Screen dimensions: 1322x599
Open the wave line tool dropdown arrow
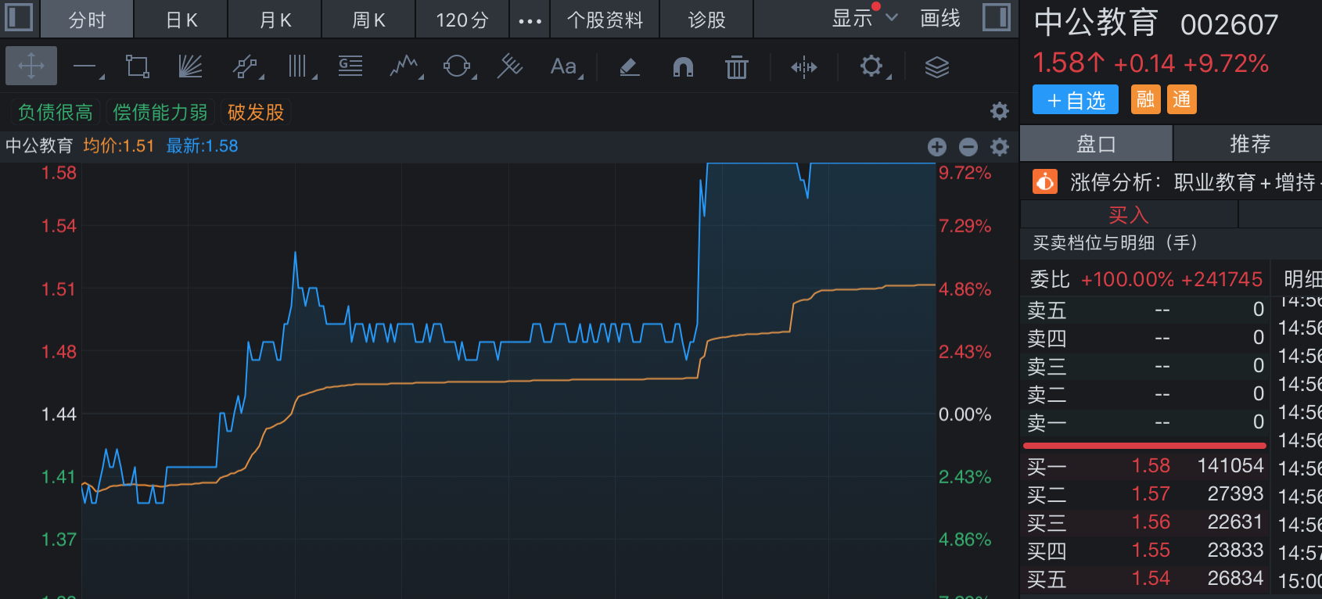point(421,77)
